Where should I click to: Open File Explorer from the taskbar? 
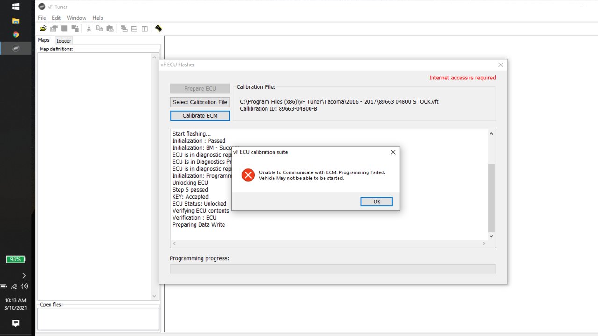click(x=15, y=21)
